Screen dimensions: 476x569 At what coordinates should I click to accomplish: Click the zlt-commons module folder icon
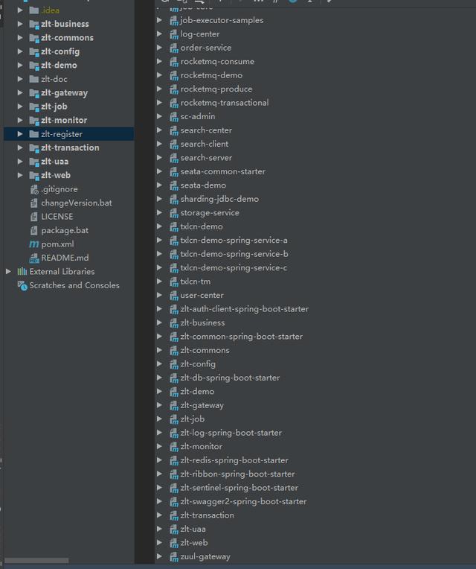tap(34, 38)
